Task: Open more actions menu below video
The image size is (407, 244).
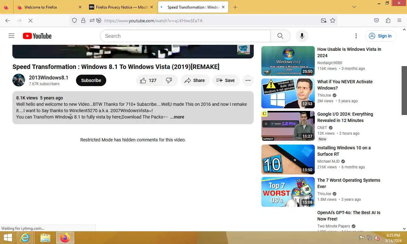Action: tap(248, 80)
